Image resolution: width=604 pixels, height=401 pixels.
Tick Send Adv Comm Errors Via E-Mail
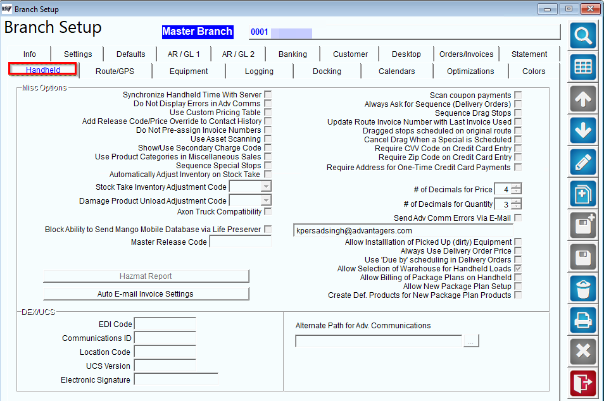pyautogui.click(x=518, y=218)
